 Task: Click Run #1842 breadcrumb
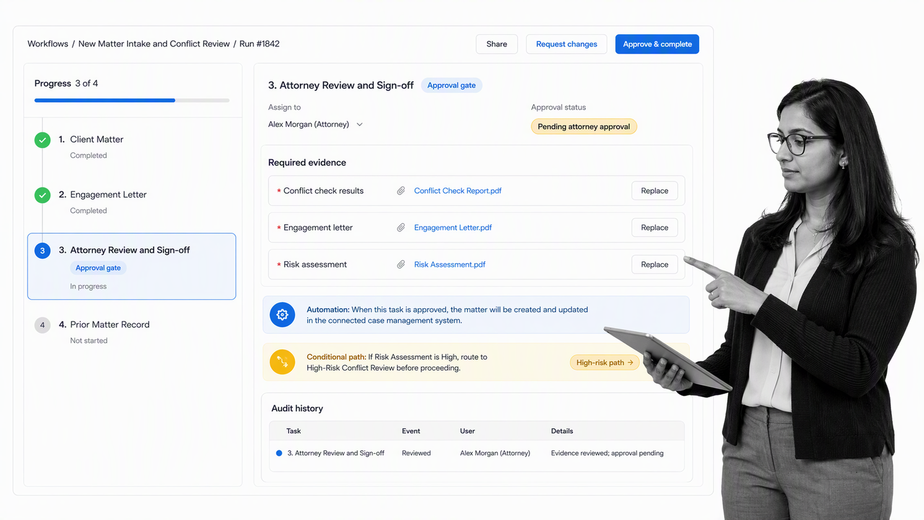(x=259, y=44)
